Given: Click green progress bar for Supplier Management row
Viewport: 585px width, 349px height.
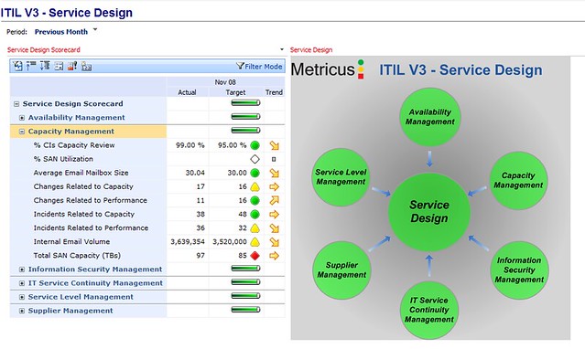Looking at the screenshot, I should [x=245, y=310].
